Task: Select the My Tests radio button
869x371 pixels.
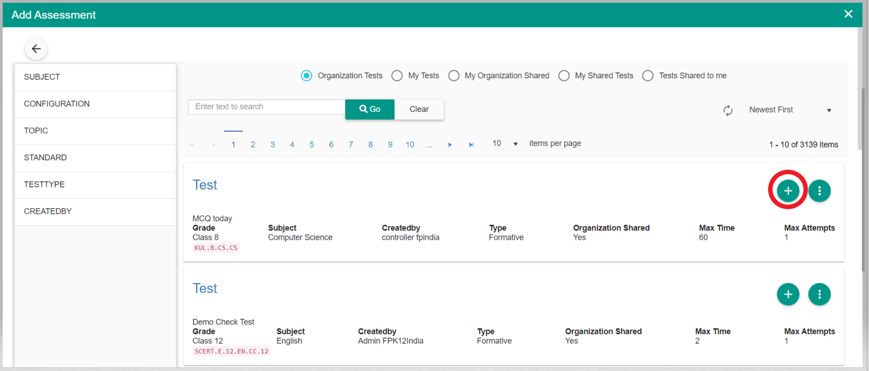Action: [x=397, y=76]
